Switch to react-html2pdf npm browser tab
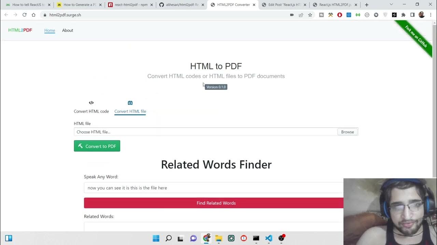This screenshot has height=245, width=437. coord(130,5)
